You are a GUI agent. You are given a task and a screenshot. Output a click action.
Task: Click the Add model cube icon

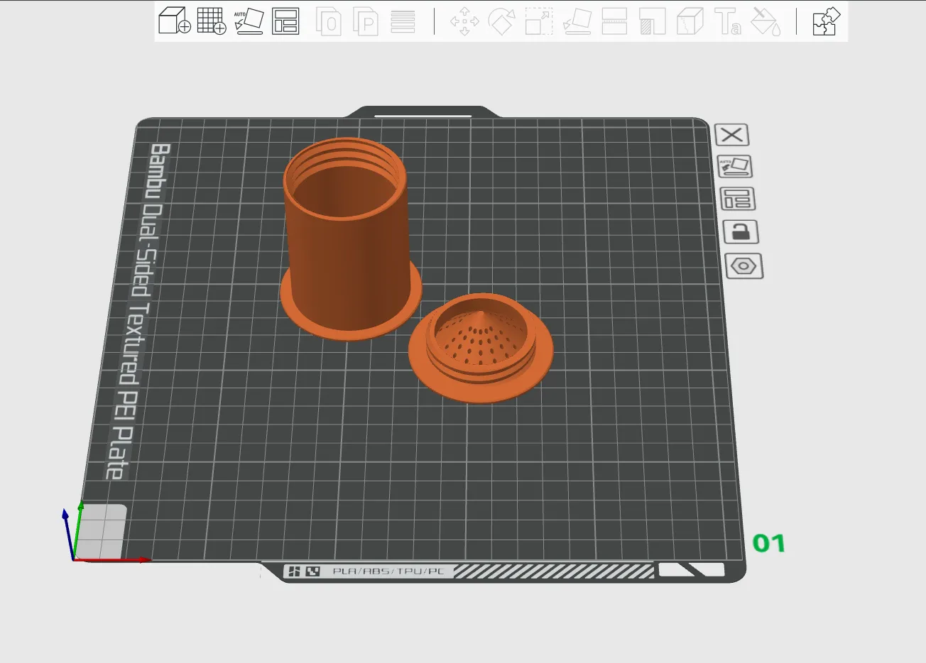174,21
